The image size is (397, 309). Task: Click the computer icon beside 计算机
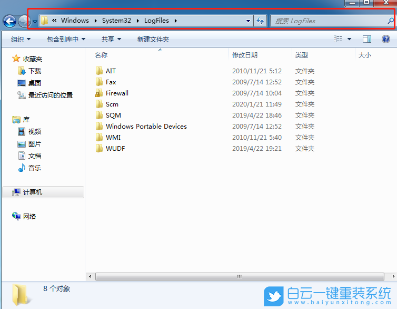pyautogui.click(x=16, y=192)
